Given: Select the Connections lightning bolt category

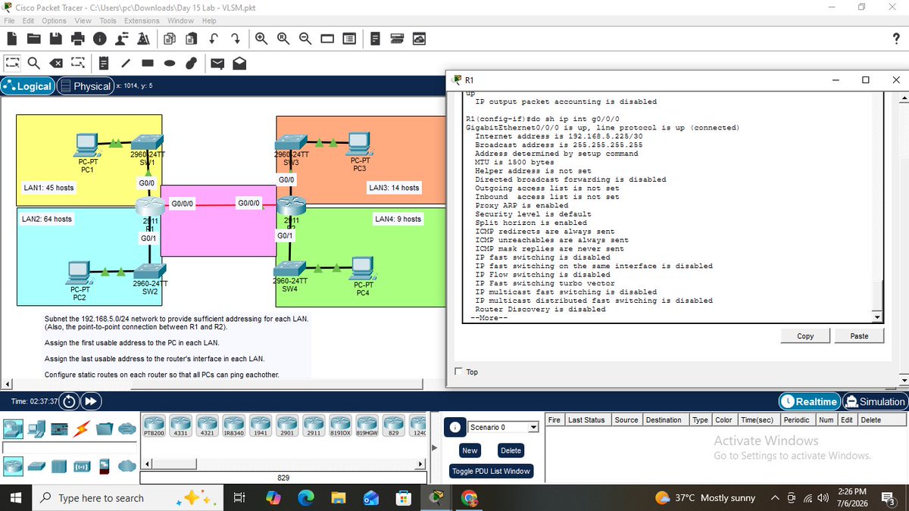Looking at the screenshot, I should 82,430.
